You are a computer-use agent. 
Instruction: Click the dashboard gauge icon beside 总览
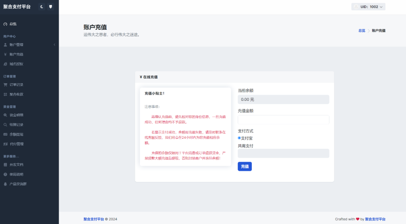tap(5, 24)
